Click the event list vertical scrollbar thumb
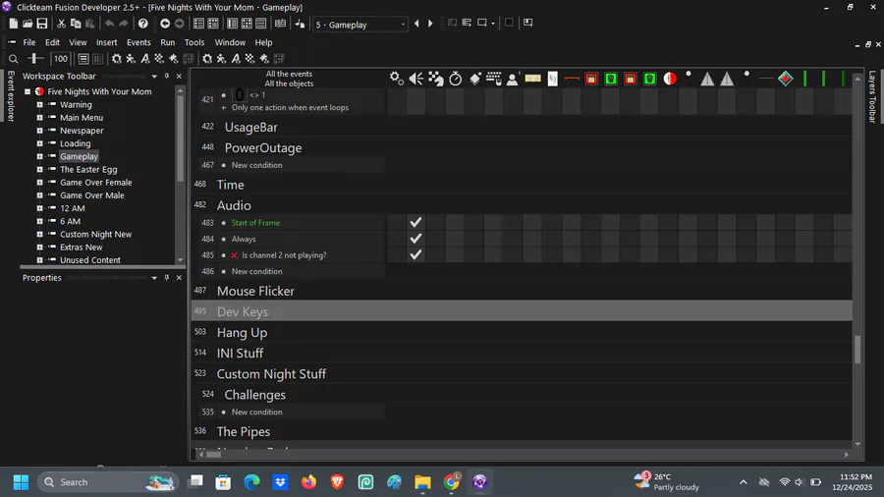884x497 pixels. click(x=857, y=350)
